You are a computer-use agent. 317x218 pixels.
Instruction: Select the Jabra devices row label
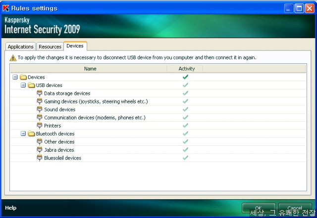click(x=59, y=150)
